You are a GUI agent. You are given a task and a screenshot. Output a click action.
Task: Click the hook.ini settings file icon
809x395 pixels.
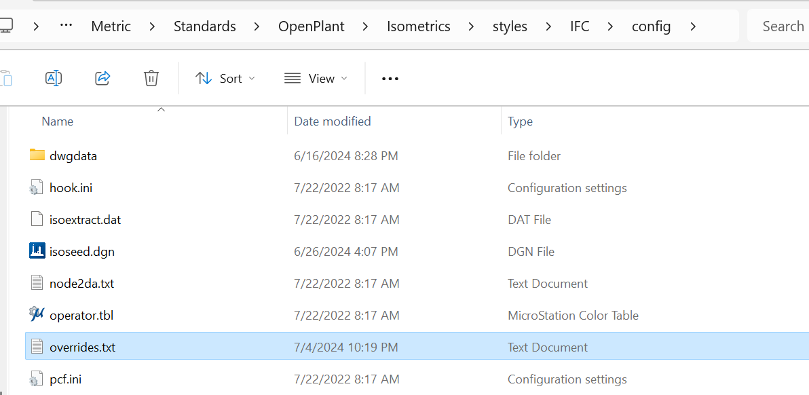(x=37, y=187)
